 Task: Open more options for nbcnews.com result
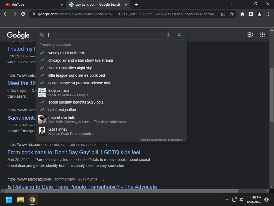[x=106, y=145]
